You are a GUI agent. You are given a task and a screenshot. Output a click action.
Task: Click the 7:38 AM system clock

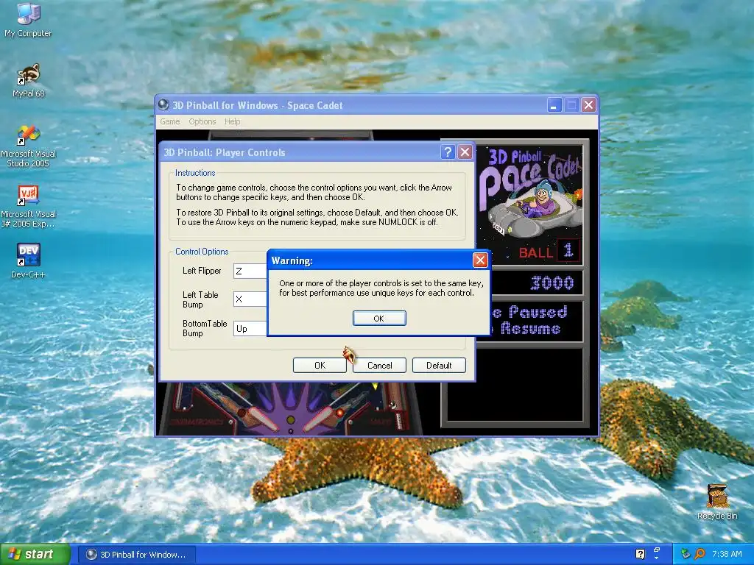(x=727, y=554)
